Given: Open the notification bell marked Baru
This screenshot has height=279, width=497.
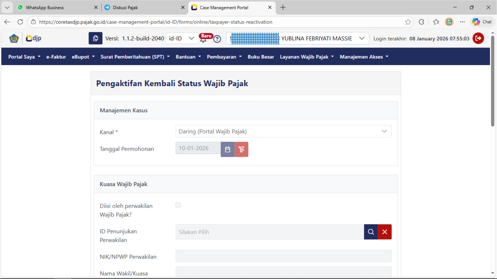Looking at the screenshot, I should tap(203, 39).
